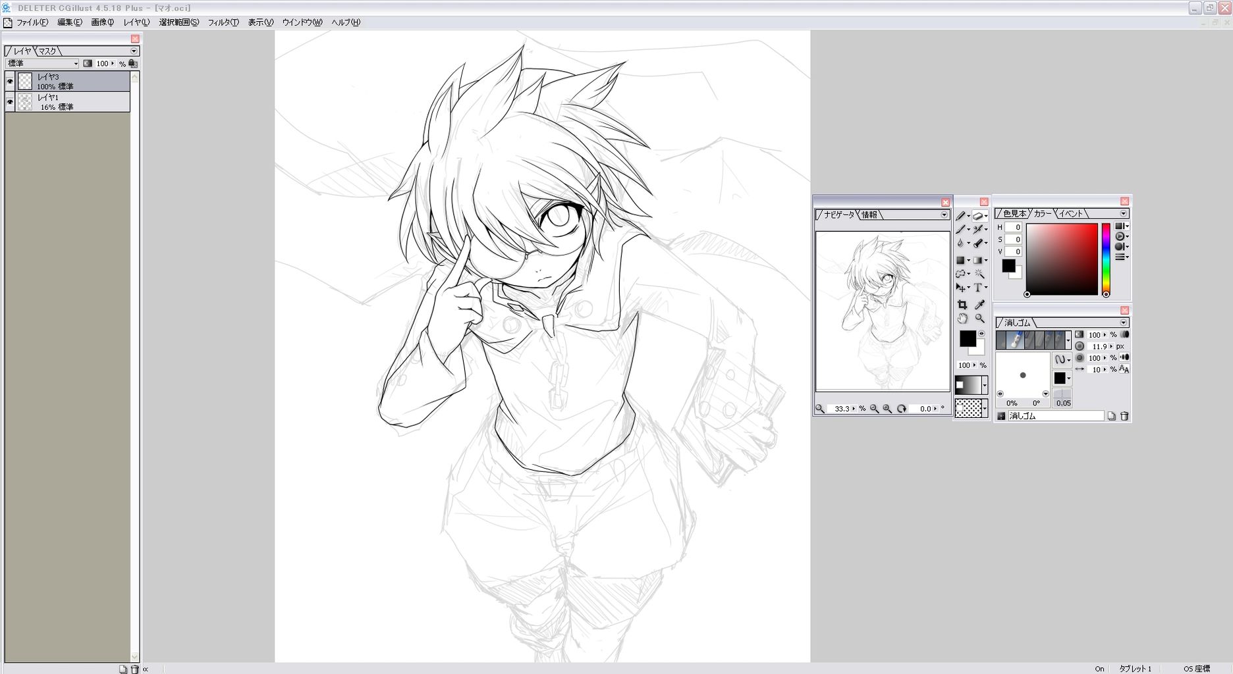The image size is (1233, 674).
Task: Click the layer transparency lock icon
Action: (133, 64)
